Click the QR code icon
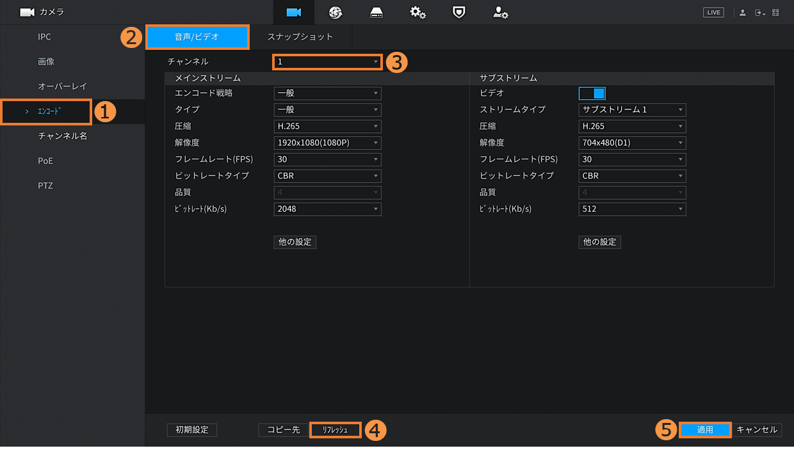 [x=775, y=12]
